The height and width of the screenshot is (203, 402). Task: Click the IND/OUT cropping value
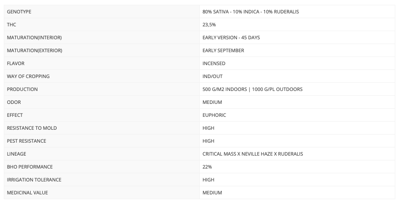coord(213,76)
